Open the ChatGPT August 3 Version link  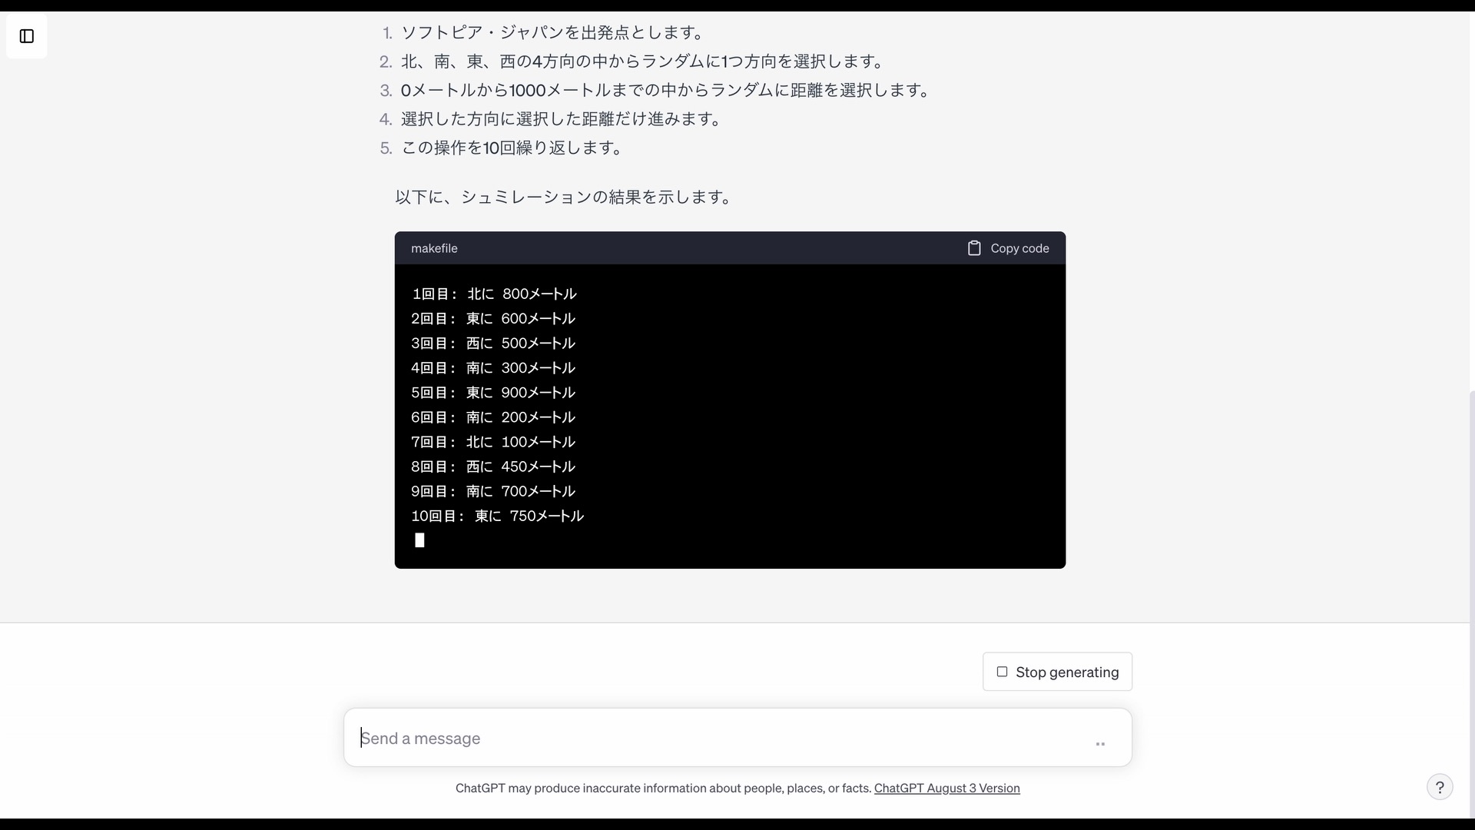946,788
